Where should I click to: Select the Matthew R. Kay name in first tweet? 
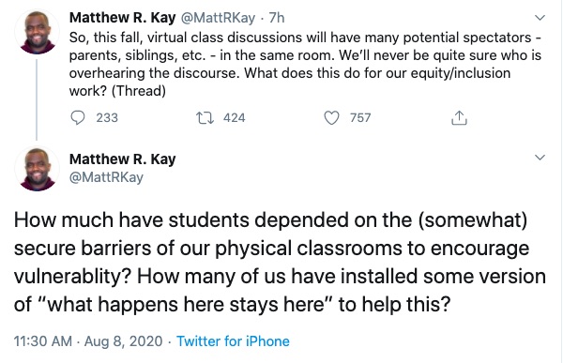point(122,18)
